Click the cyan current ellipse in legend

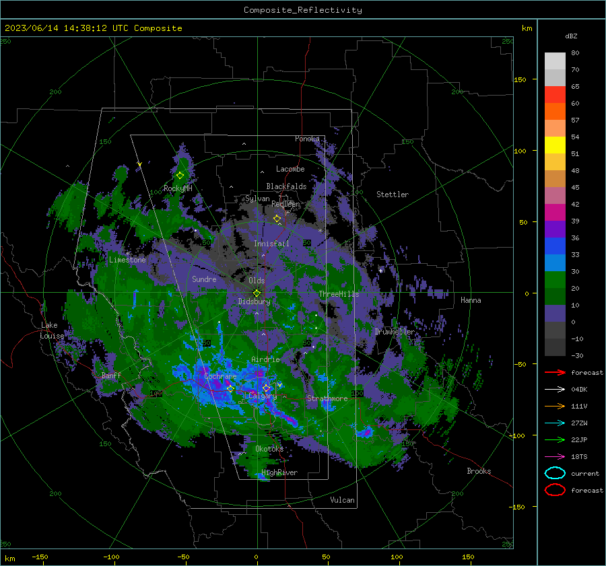[555, 473]
